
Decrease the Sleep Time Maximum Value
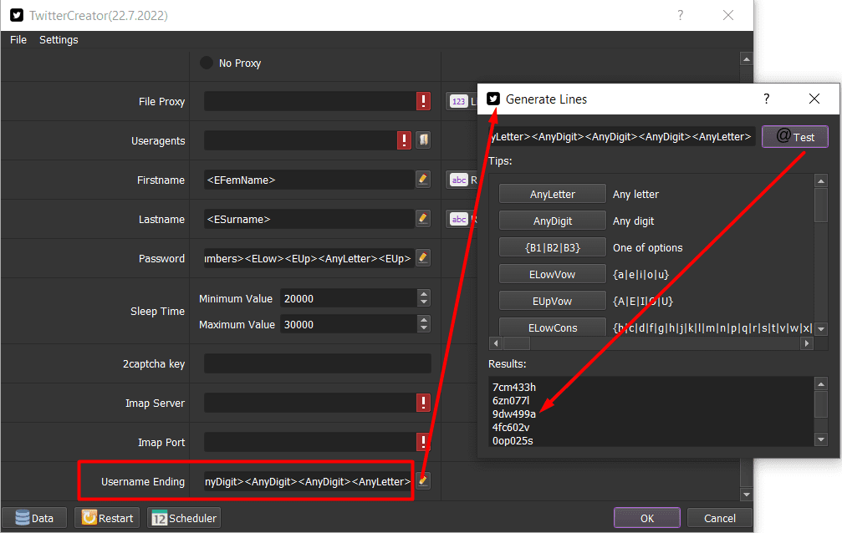point(424,328)
